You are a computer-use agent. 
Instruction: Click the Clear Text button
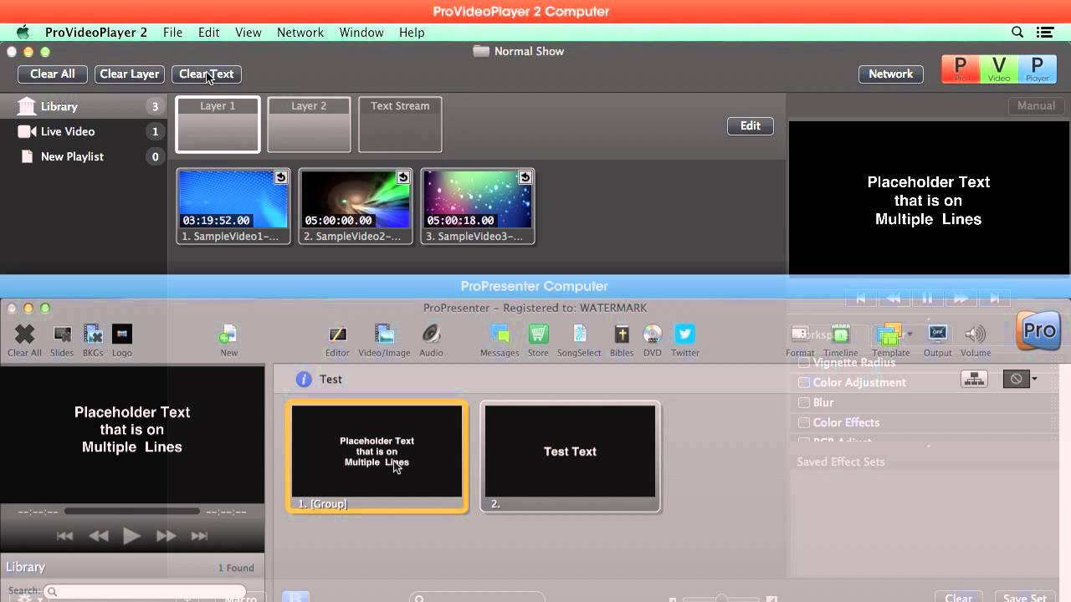pyautogui.click(x=207, y=74)
